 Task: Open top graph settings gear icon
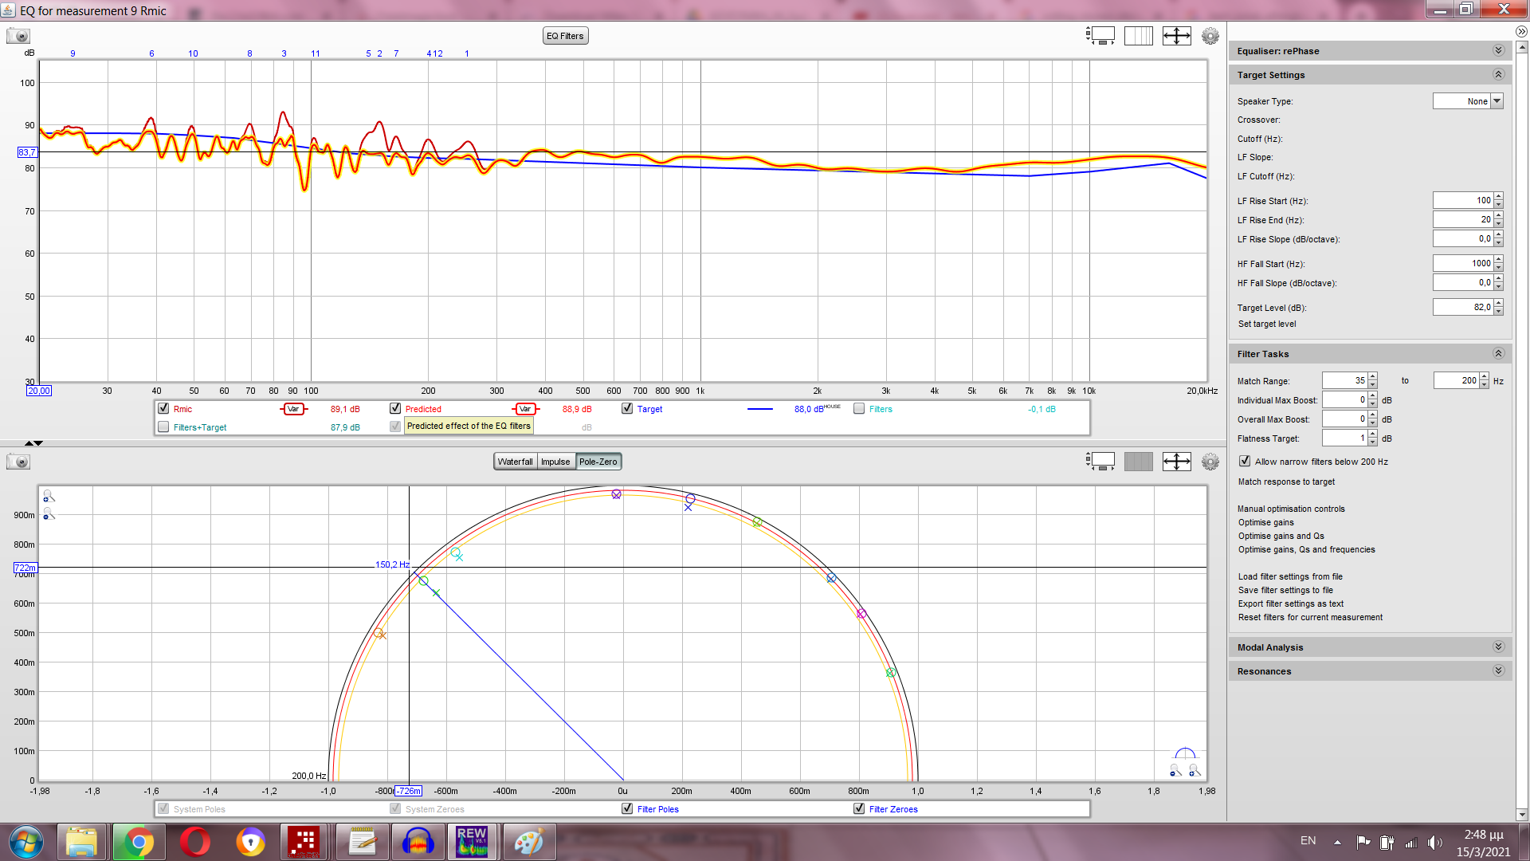1210,36
